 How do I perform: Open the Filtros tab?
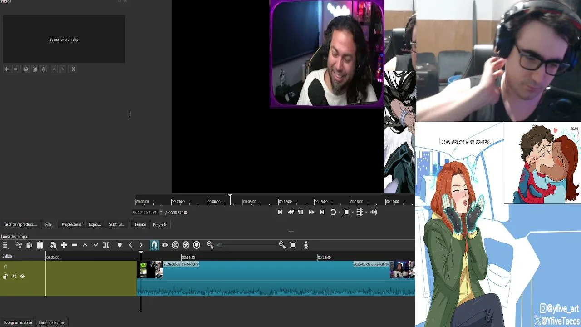(x=49, y=224)
